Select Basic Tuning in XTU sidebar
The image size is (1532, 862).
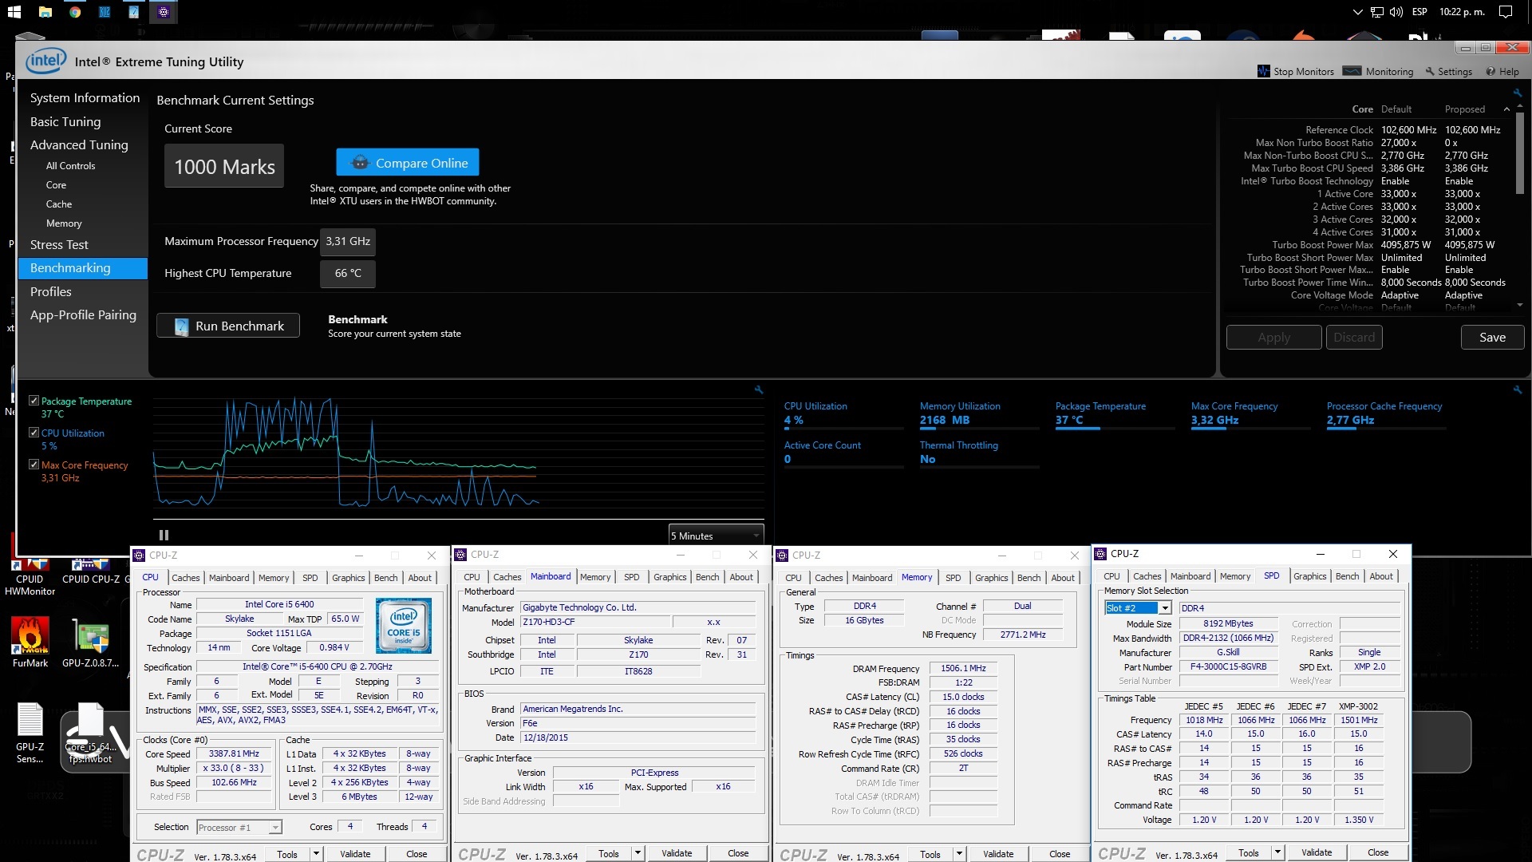point(65,121)
